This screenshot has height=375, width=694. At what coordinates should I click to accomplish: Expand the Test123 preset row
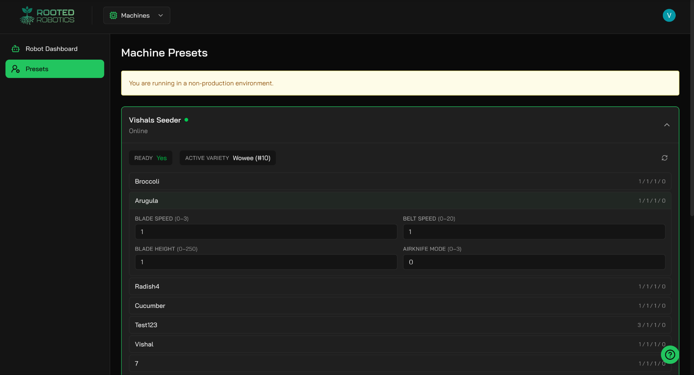pyautogui.click(x=400, y=325)
